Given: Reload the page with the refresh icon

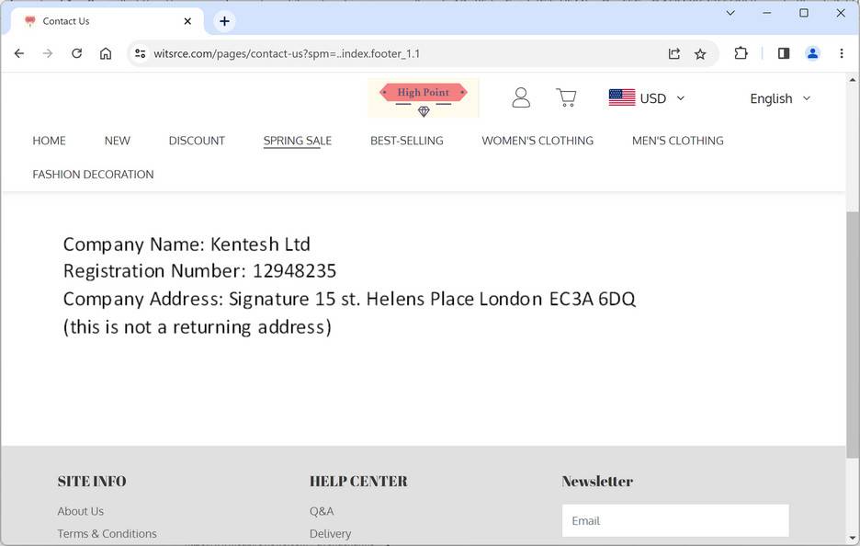Looking at the screenshot, I should click(77, 53).
